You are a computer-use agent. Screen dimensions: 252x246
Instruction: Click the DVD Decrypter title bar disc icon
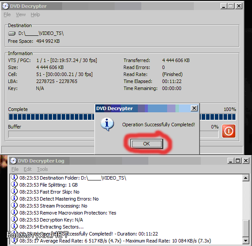pos(6,6)
